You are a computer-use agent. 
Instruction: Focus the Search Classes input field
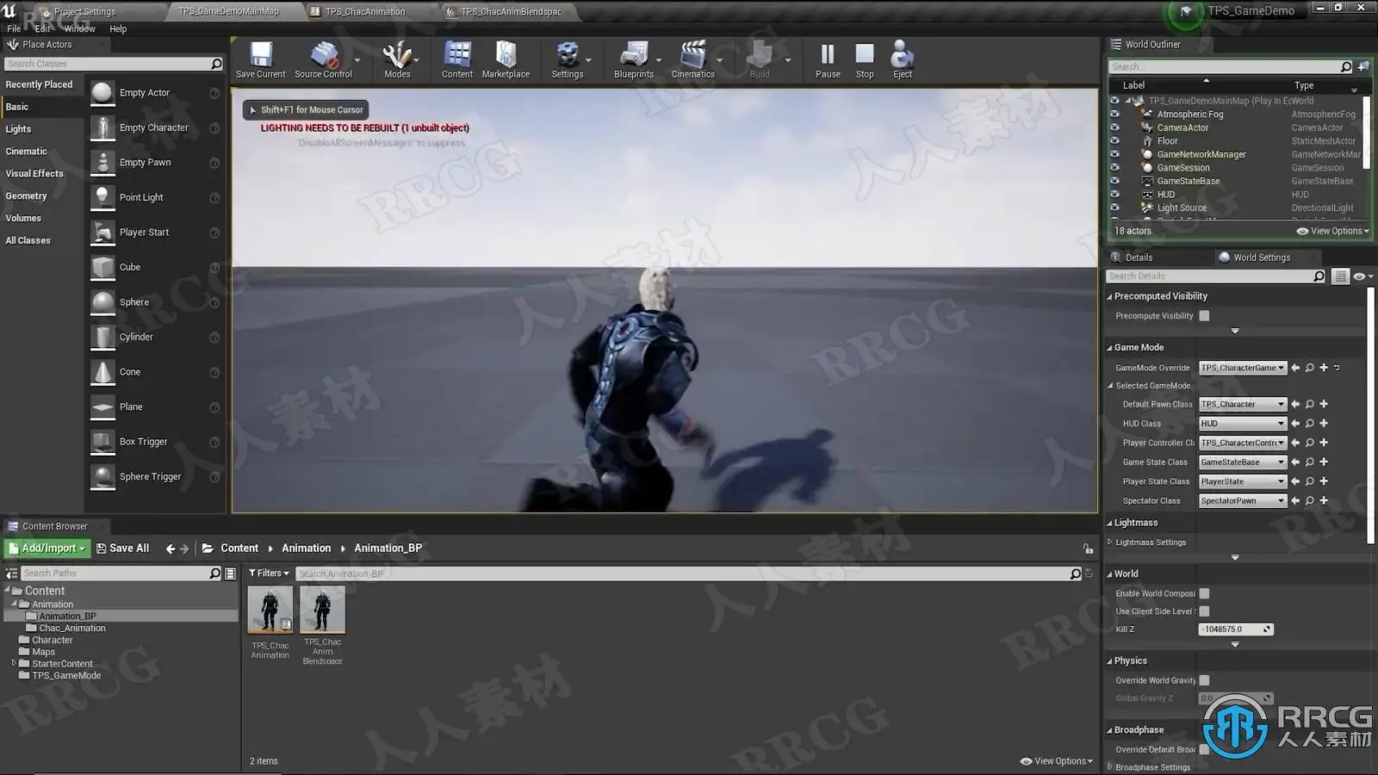(x=108, y=64)
